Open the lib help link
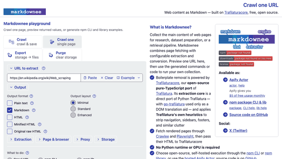 [261, 108]
